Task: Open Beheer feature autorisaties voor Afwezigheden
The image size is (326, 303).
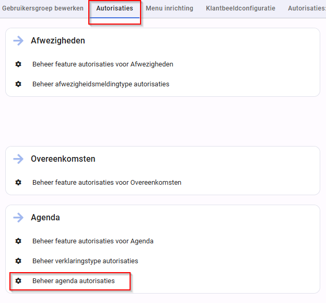Action: (x=103, y=64)
